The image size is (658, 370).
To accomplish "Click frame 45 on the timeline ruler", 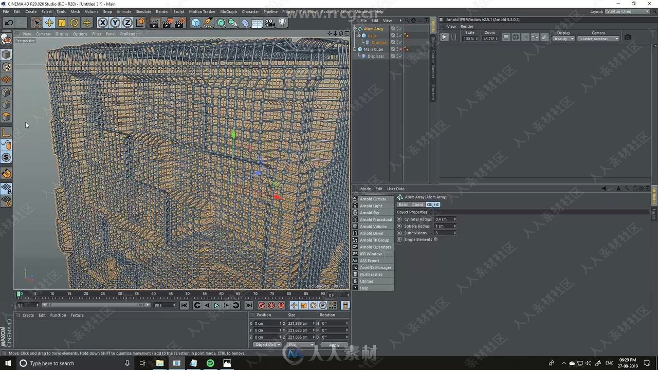I will click(170, 294).
